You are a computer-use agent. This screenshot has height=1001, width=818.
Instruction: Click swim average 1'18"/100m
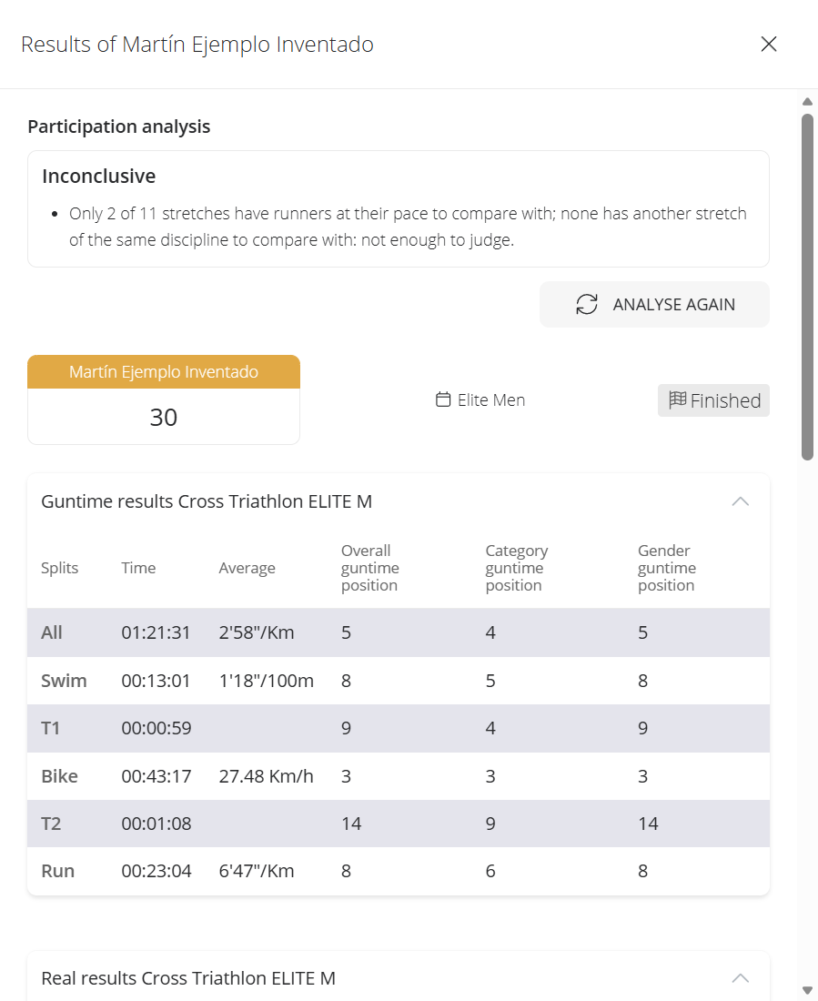pos(267,681)
